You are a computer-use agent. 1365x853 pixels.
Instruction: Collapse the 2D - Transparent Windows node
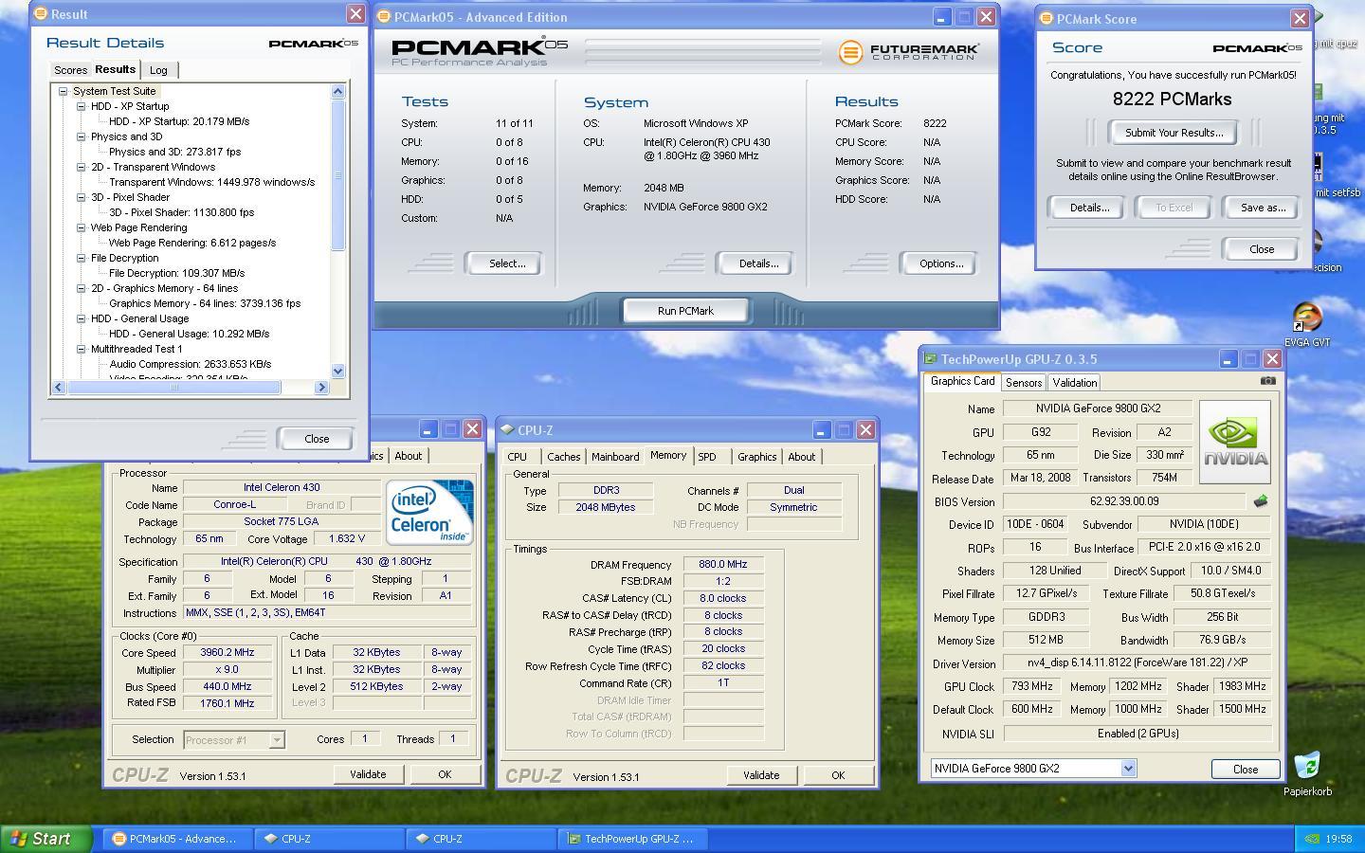[82, 168]
